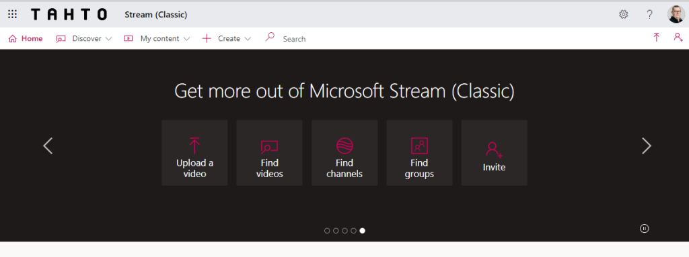Expand the Create chevron
Image resolution: width=689 pixels, height=257 pixels.
pyautogui.click(x=248, y=39)
